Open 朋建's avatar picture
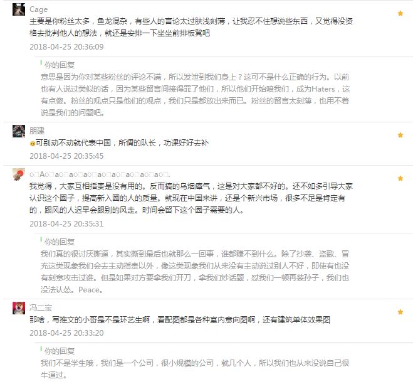 (19, 131)
